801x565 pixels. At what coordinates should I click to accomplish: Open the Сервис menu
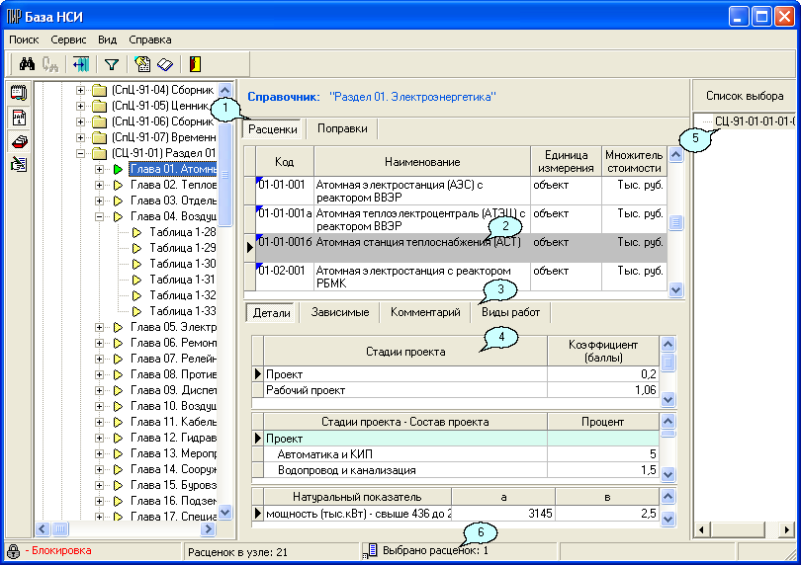[x=68, y=40]
